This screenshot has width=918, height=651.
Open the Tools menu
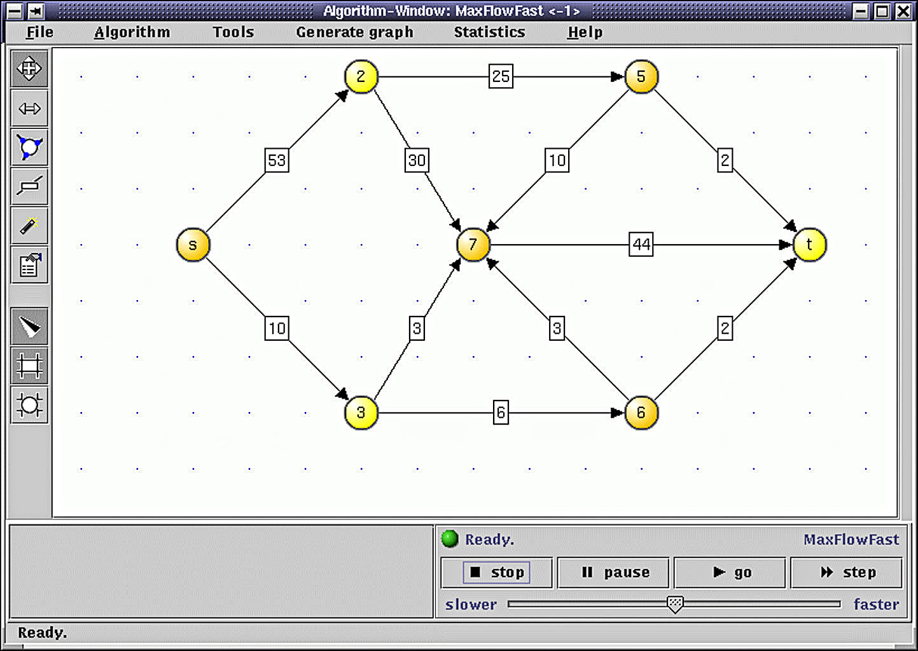(x=233, y=32)
